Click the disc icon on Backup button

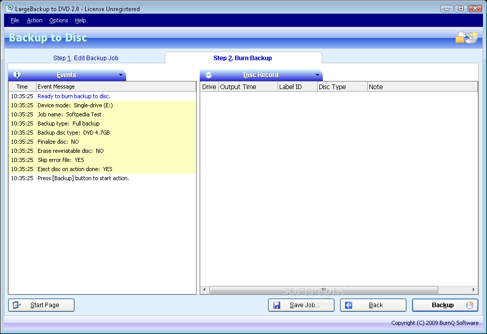470,305
